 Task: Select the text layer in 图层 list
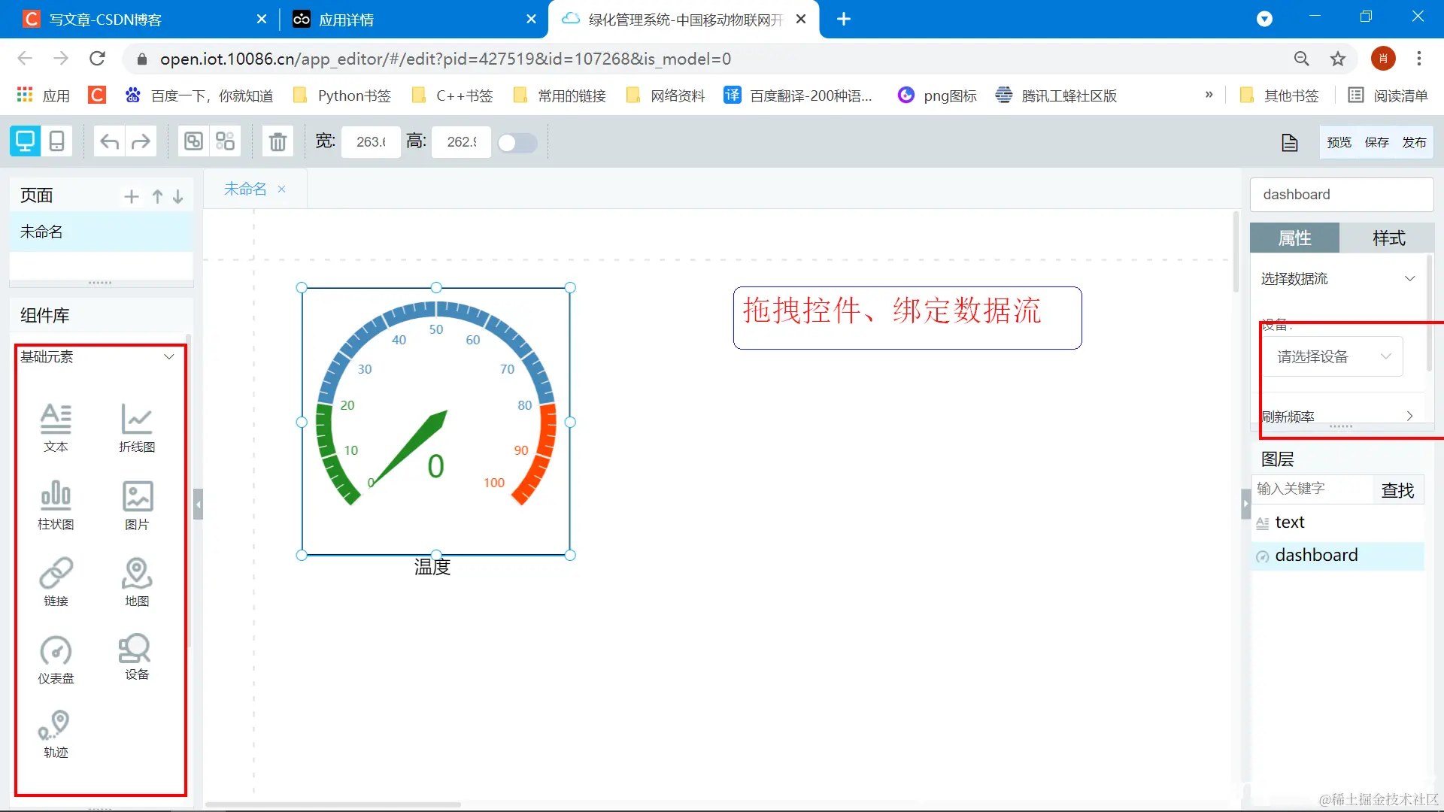[1289, 523]
